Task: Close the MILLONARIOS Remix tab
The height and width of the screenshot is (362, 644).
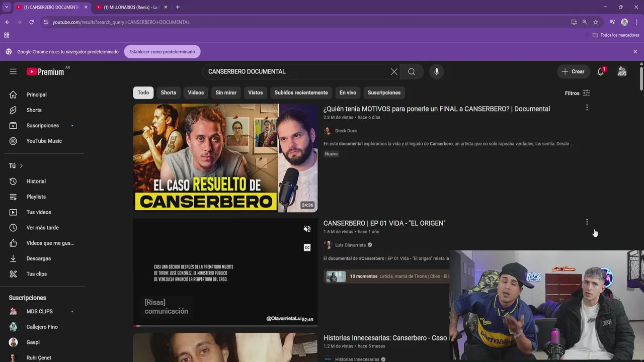Action: [166, 7]
